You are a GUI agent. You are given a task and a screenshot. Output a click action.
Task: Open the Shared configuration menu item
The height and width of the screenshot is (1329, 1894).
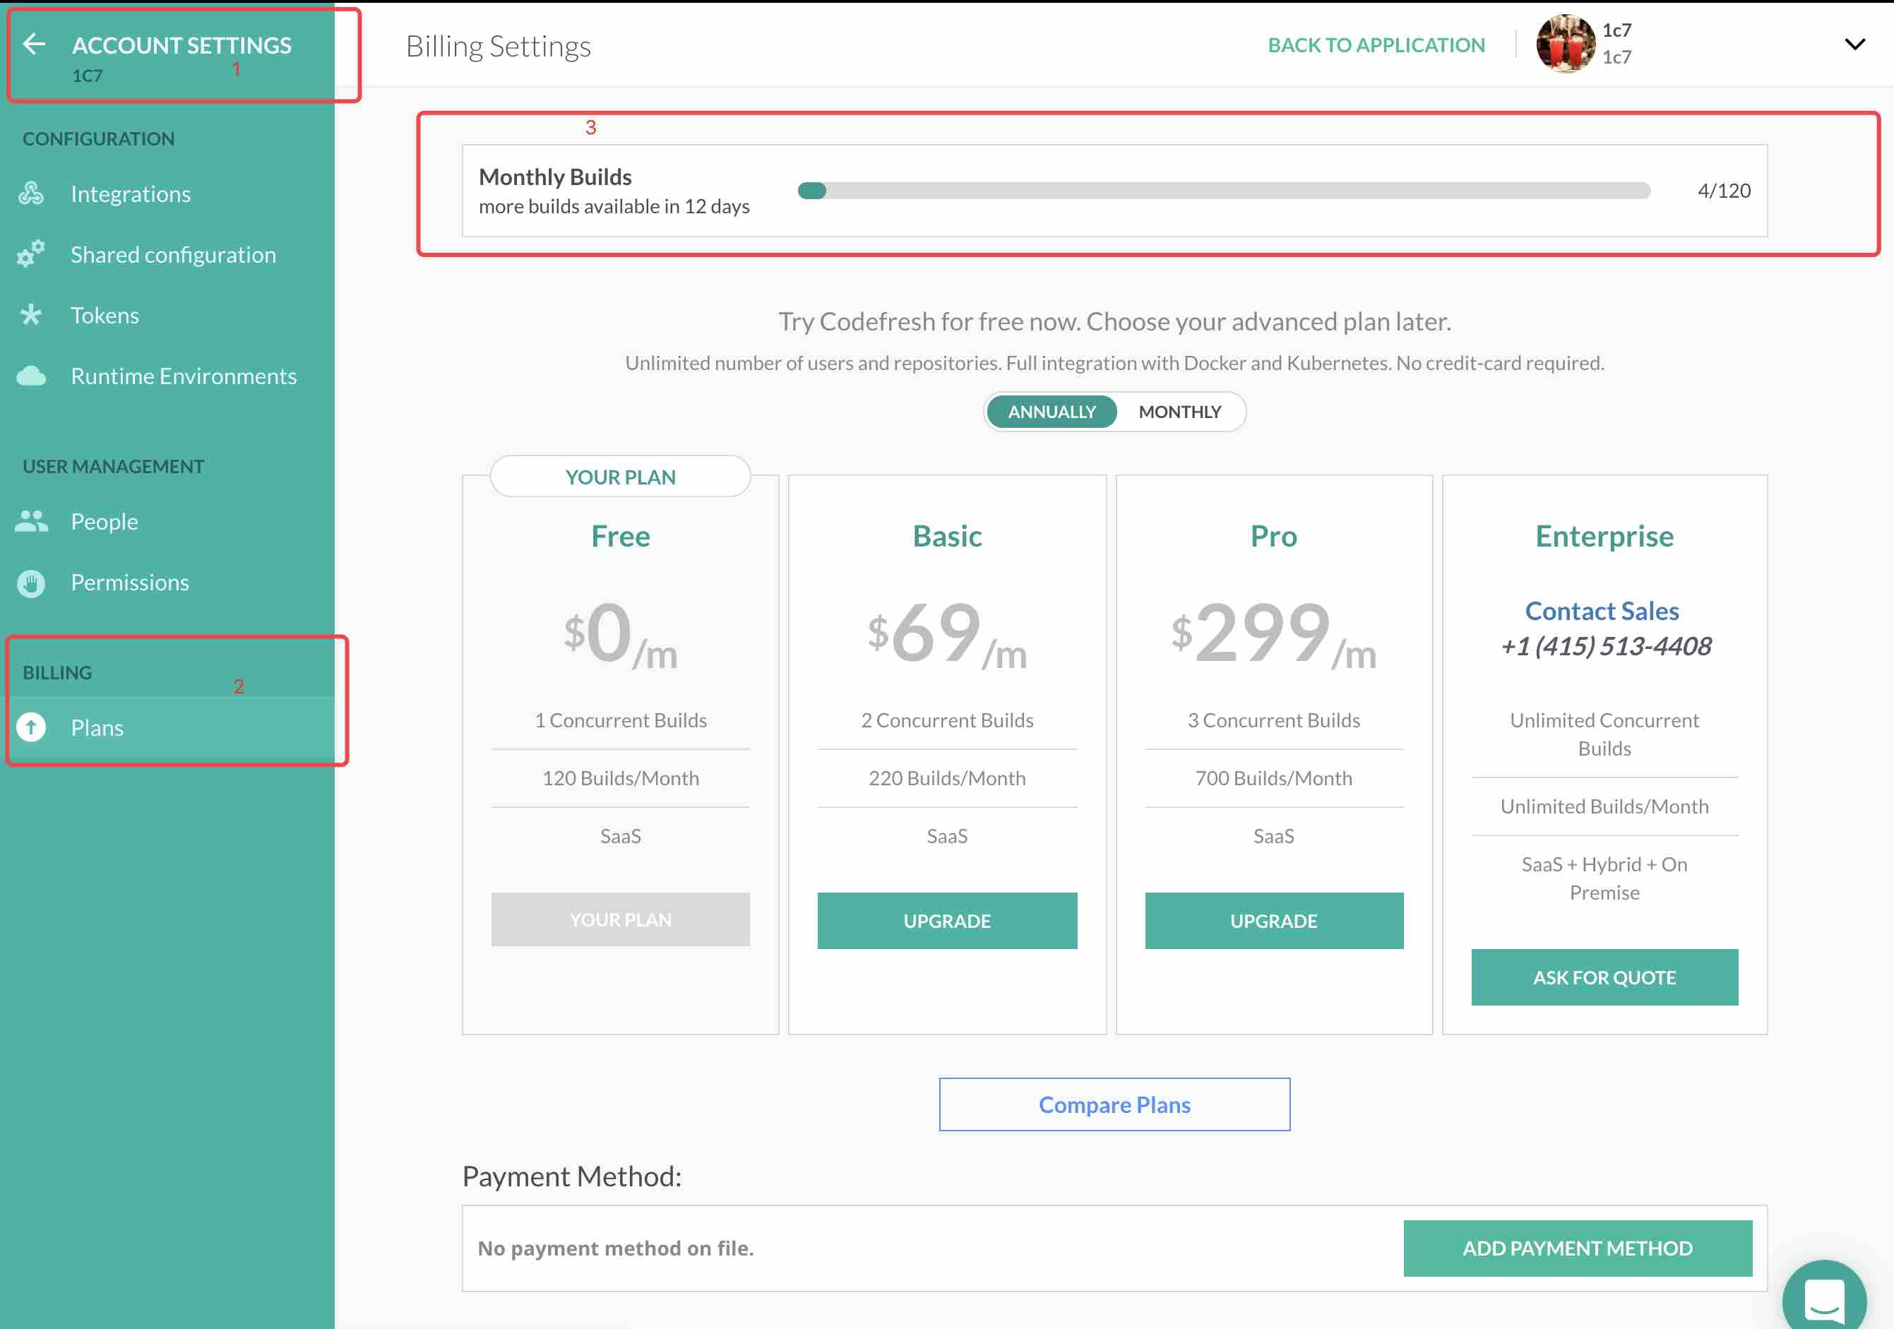pos(173,254)
